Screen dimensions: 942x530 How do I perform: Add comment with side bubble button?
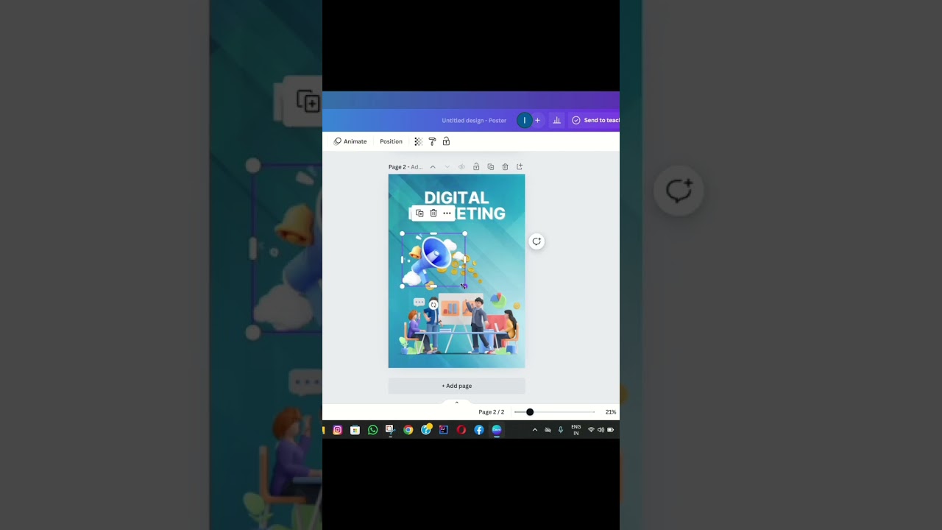(x=536, y=241)
